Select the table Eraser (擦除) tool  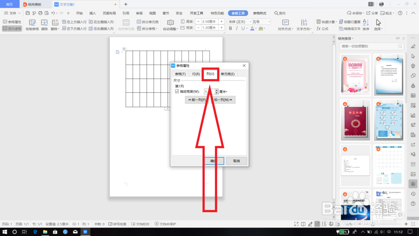point(44,26)
